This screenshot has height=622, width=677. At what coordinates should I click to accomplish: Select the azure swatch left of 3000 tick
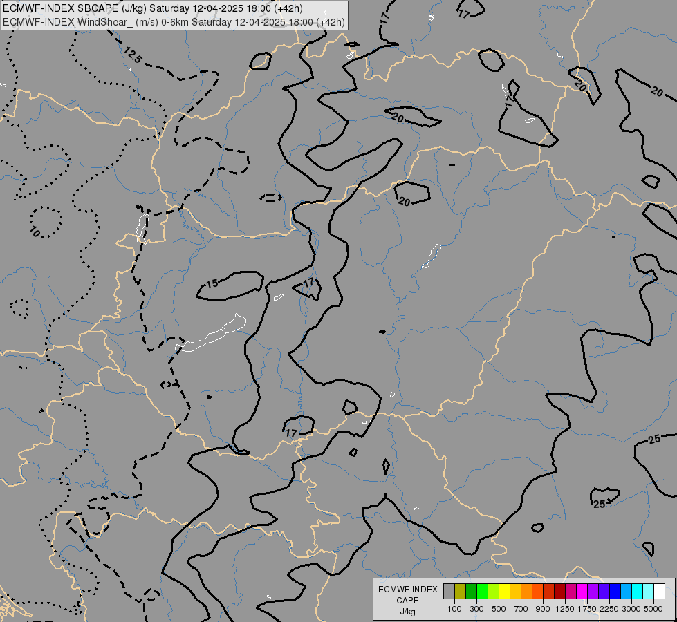(626, 591)
